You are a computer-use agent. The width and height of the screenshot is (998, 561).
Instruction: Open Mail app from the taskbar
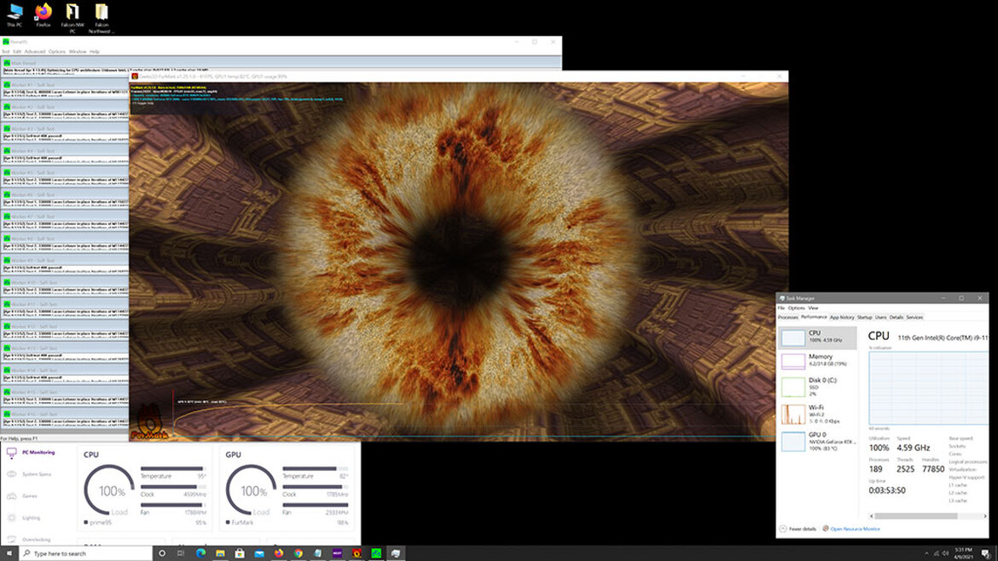pyautogui.click(x=259, y=553)
